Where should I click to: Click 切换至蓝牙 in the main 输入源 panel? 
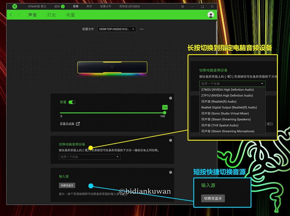tap(67, 185)
